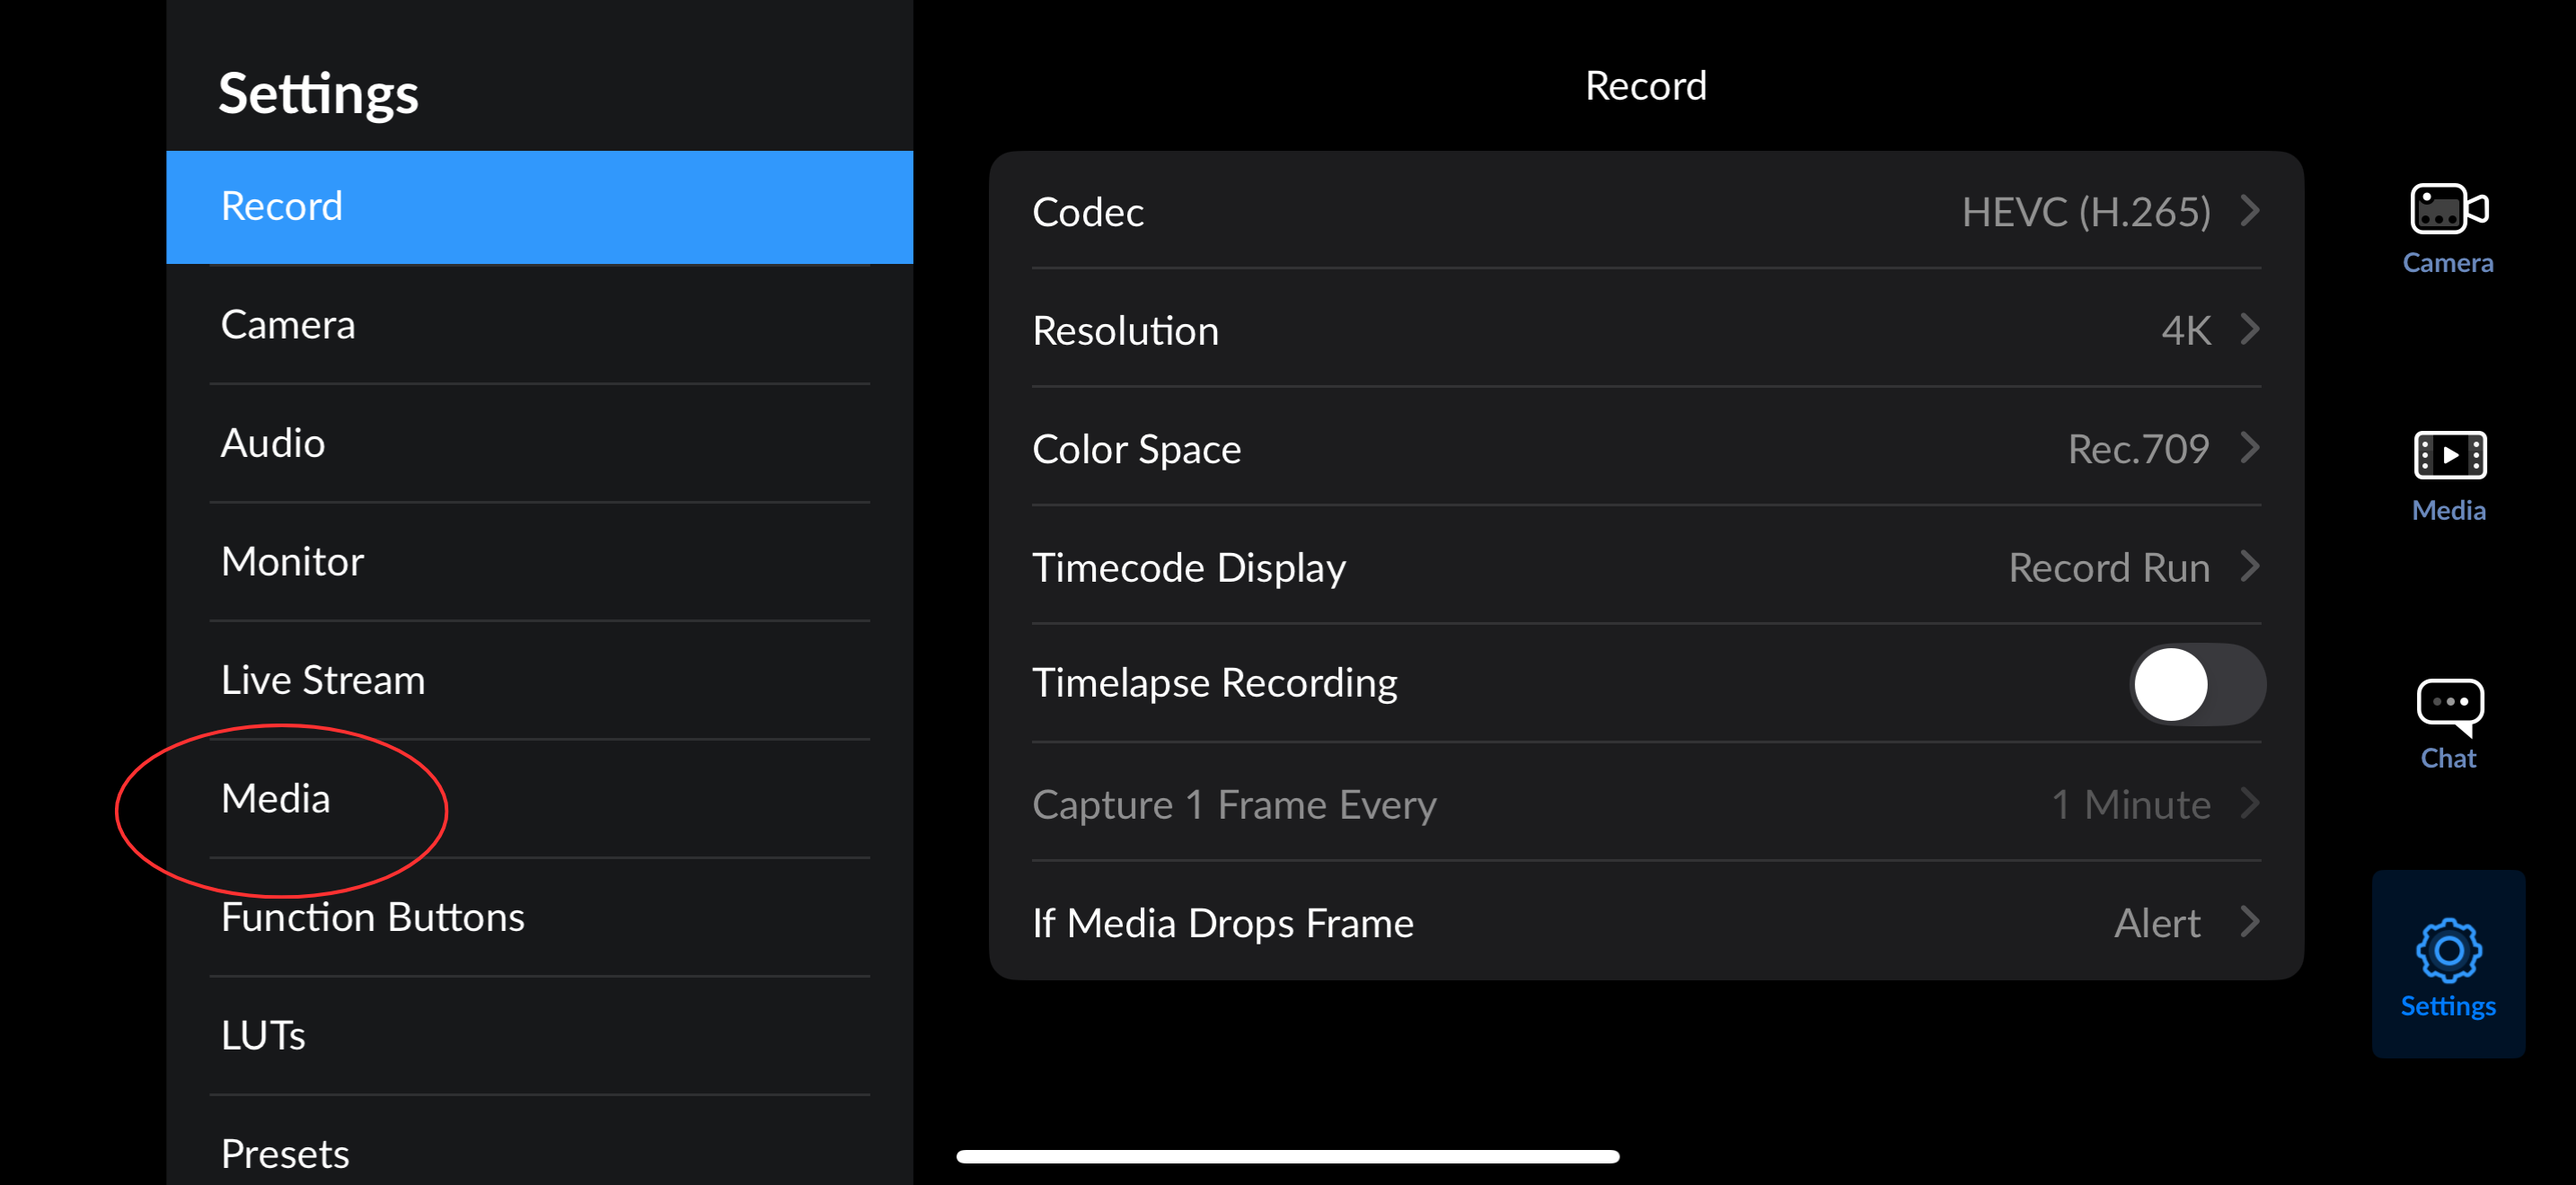Open Capture 1 Frame Every interval
The image size is (2576, 1185).
tap(2249, 803)
